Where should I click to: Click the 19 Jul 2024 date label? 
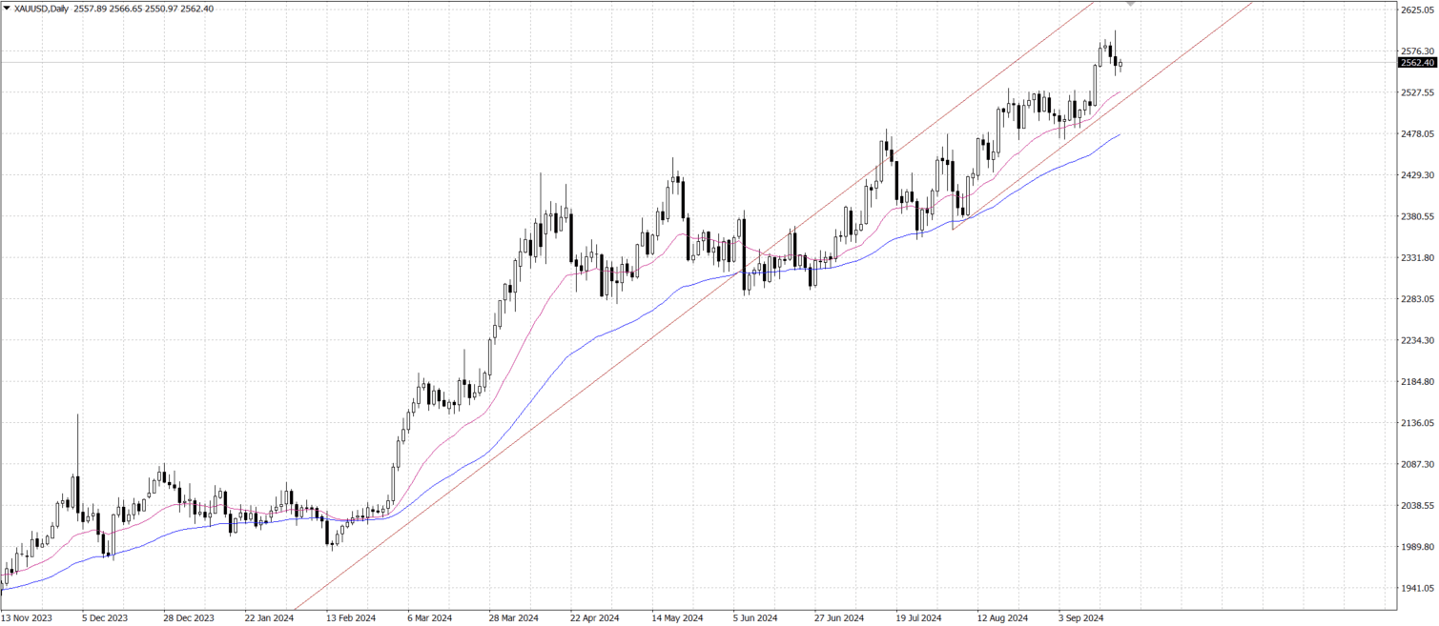coord(920,618)
